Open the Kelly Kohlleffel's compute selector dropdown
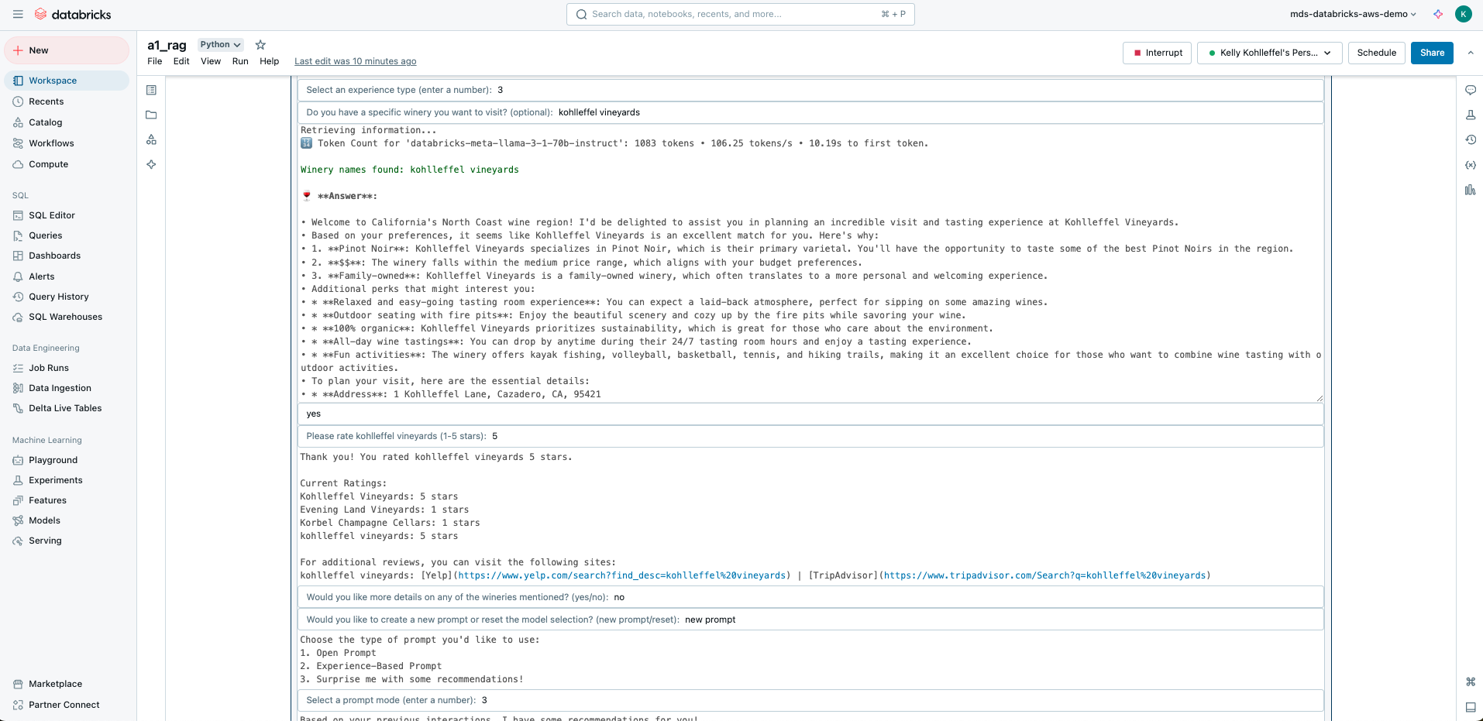 click(1269, 53)
